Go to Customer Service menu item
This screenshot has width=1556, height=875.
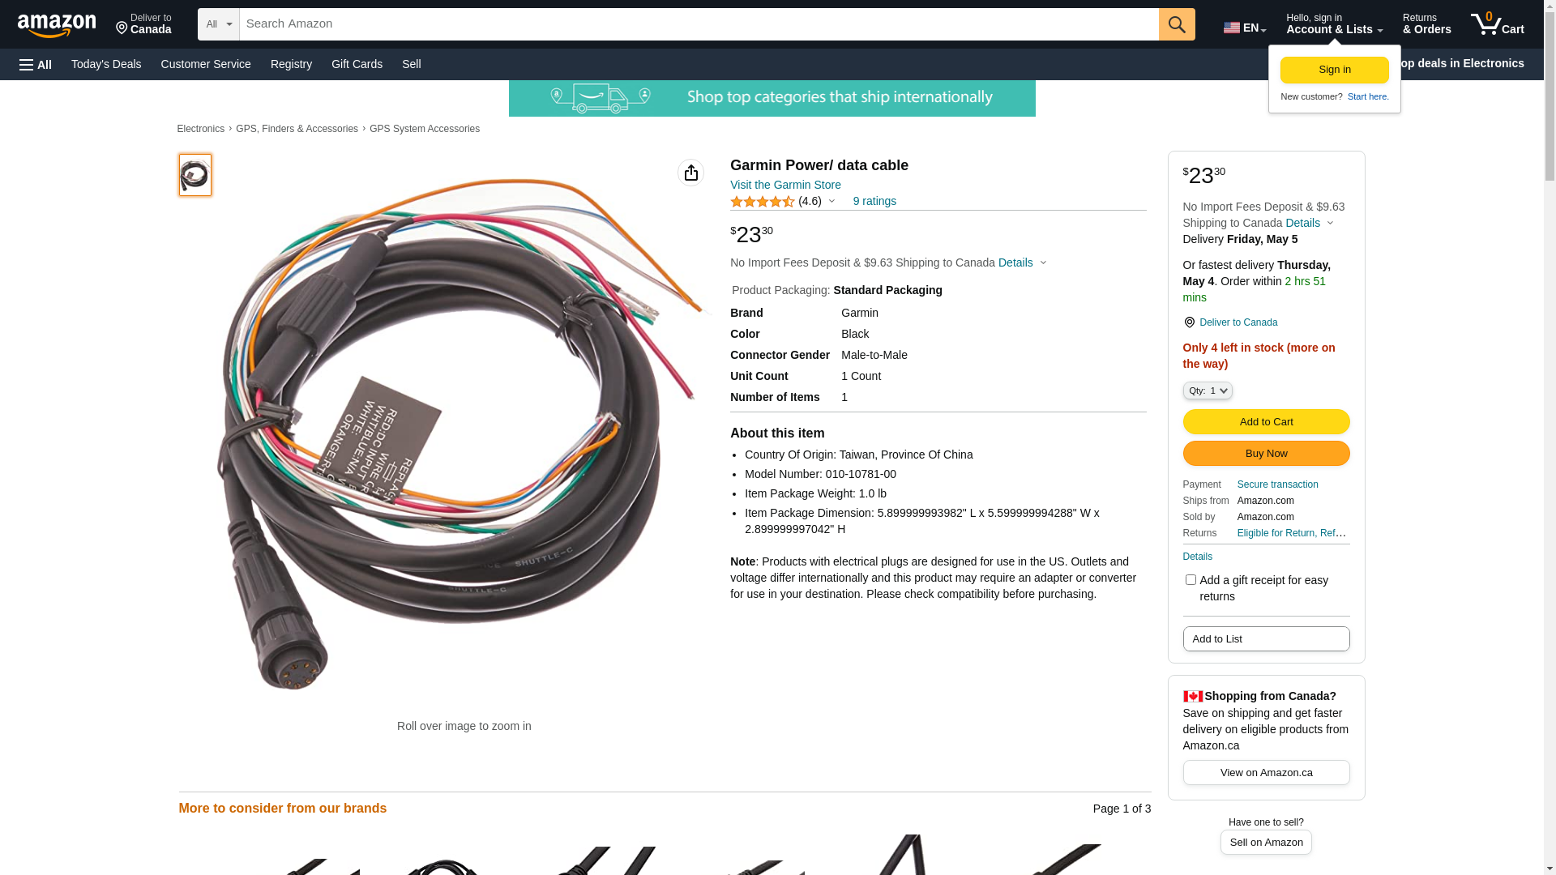click(206, 64)
